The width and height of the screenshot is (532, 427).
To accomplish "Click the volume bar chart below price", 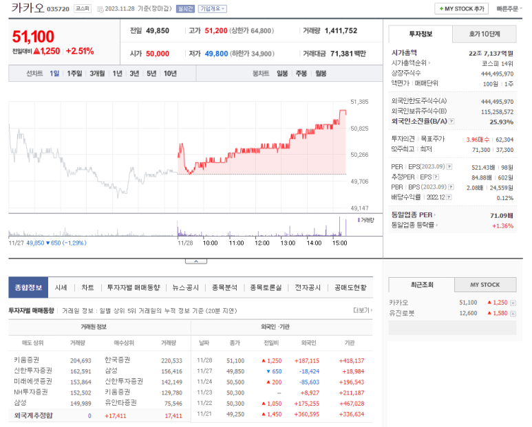I will pos(178,226).
